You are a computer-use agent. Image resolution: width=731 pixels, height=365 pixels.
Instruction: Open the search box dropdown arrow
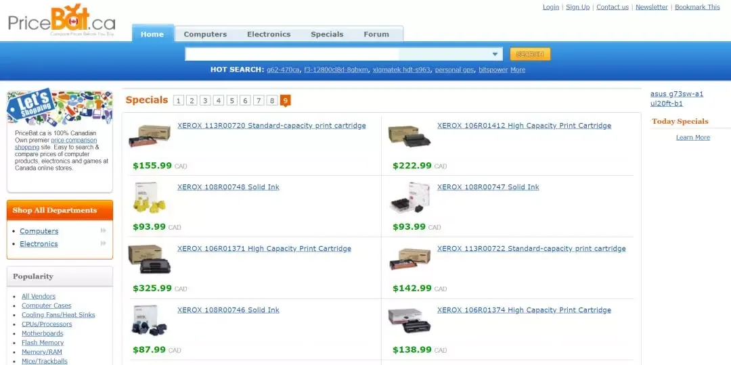click(495, 54)
